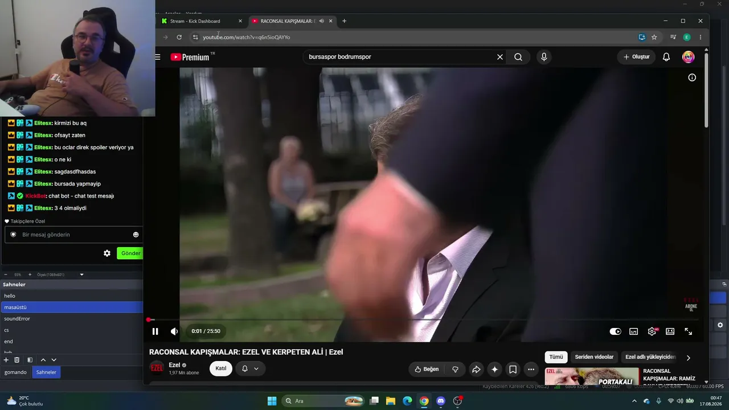This screenshot has width=729, height=410.
Task: Open the player settings gear
Action: [x=652, y=331]
